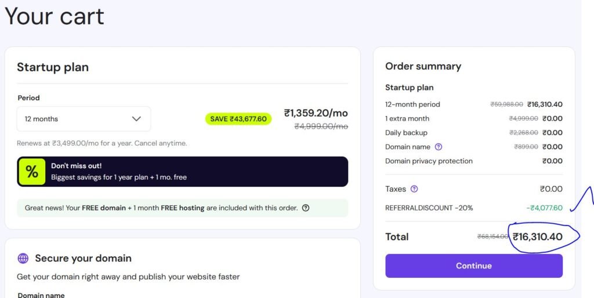
Task: Click the Daily backup line item
Action: (406, 133)
